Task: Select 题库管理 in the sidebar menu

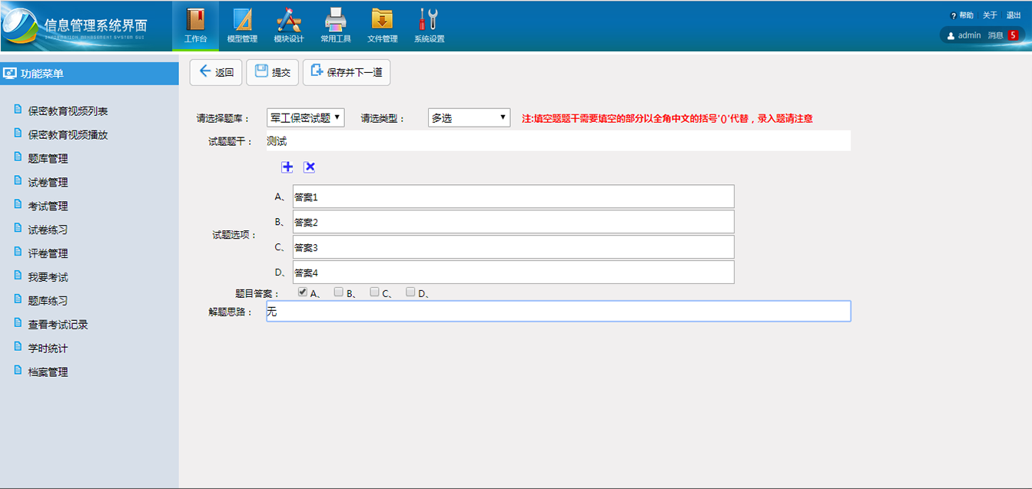Action: tap(48, 159)
